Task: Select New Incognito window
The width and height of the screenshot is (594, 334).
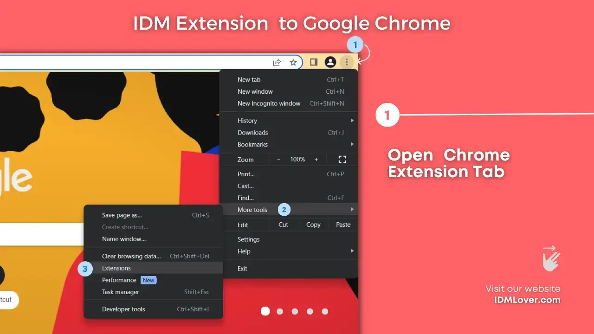Action: [x=269, y=103]
